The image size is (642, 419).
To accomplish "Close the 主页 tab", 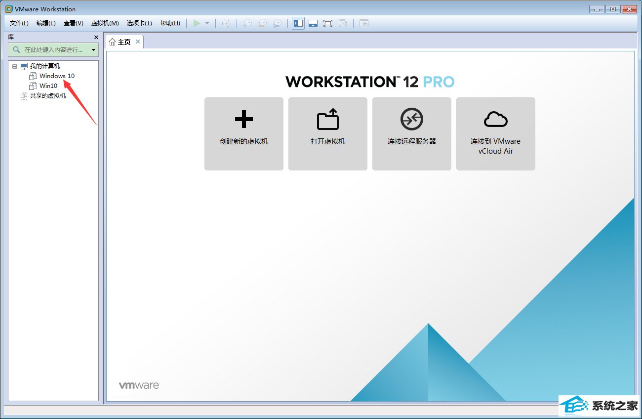I will click(138, 42).
